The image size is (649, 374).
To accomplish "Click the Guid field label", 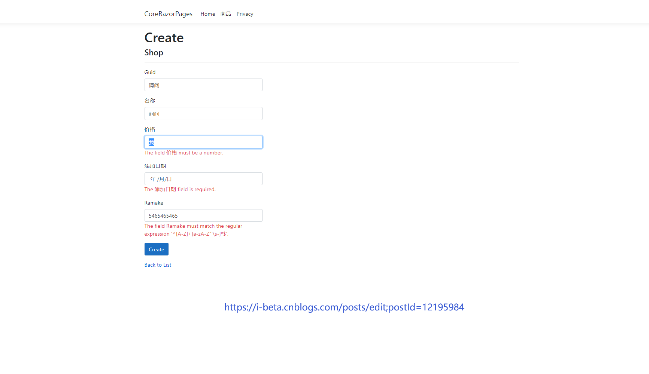I will [150, 72].
